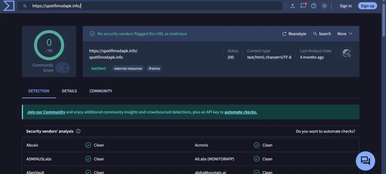Click the Status 200 value
The height and width of the screenshot is (174, 386).
click(231, 57)
